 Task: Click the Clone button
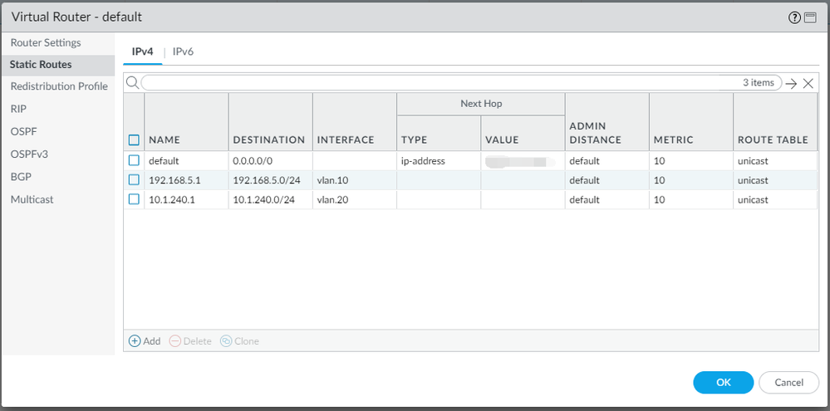239,341
